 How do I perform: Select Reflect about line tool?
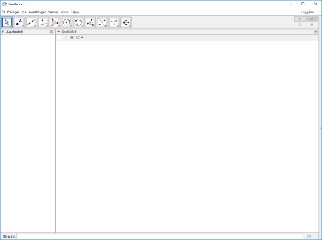(102, 22)
